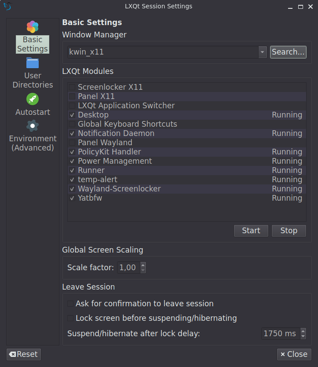Open the User Directories folder icon

pos(32,63)
